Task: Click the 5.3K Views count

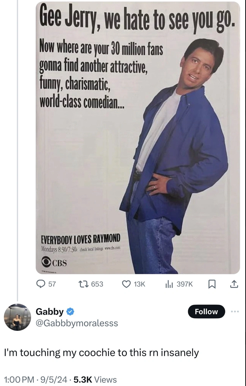Action: [95, 379]
